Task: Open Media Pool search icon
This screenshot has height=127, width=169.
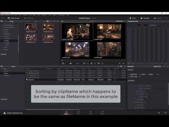Action: 125,66
